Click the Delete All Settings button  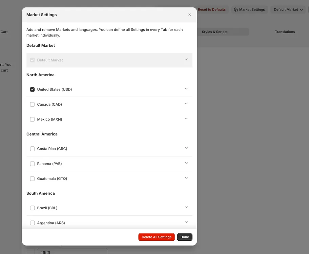(156, 237)
